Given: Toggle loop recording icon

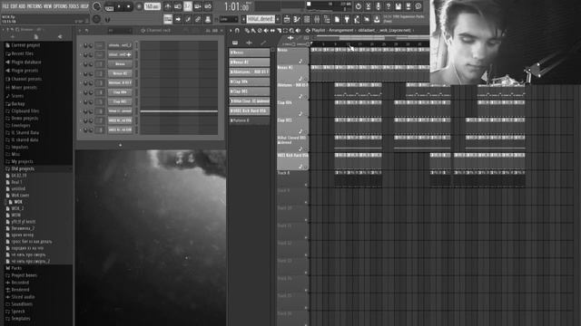Looking at the screenshot, I should pyautogui.click(x=208, y=6).
